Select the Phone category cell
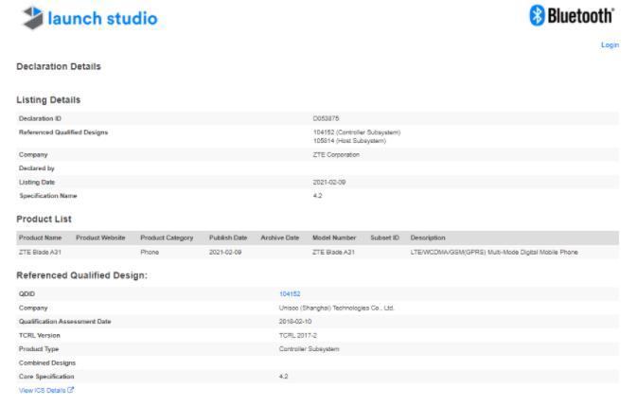 [150, 253]
